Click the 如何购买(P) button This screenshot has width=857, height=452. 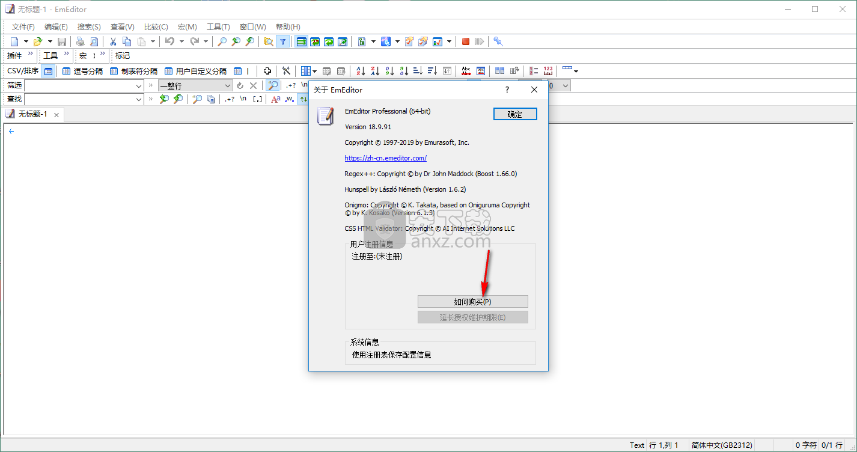pyautogui.click(x=473, y=302)
